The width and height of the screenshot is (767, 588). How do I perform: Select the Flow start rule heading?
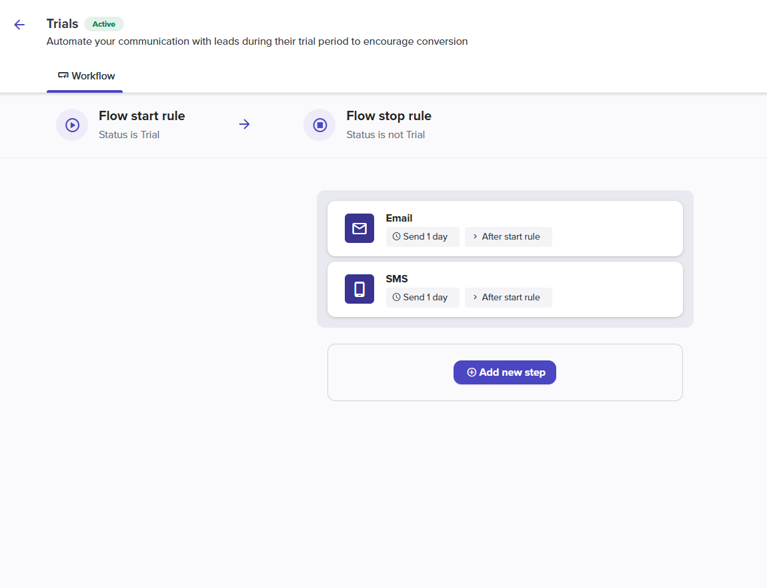coord(142,116)
